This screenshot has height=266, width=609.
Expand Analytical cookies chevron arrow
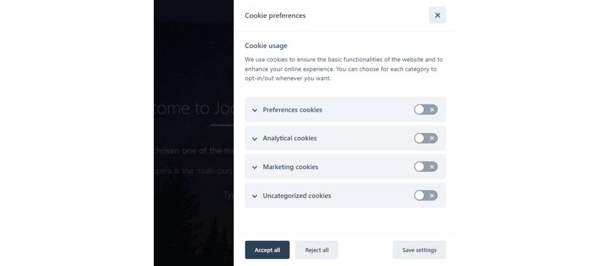(255, 139)
